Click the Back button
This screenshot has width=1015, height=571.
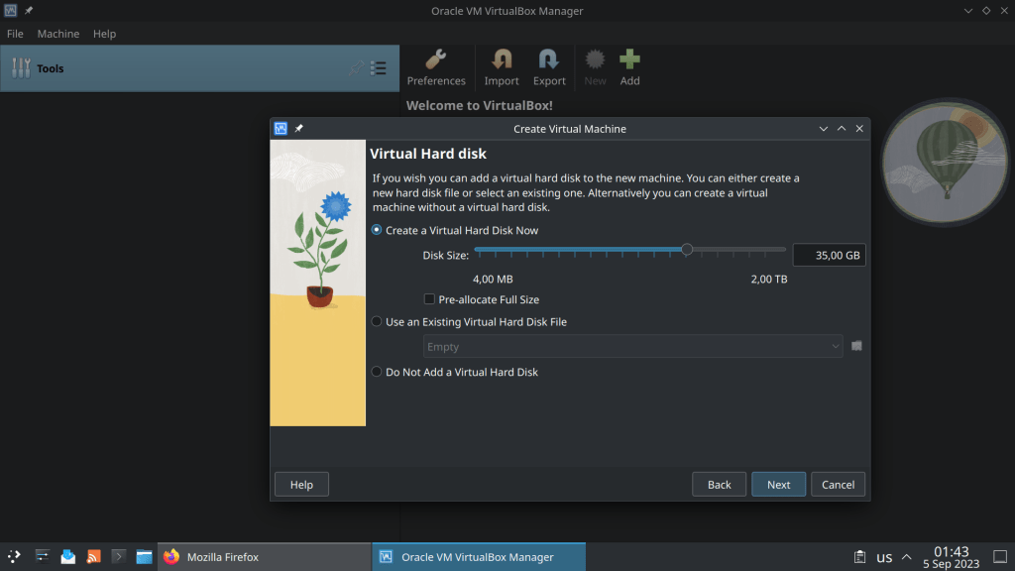tap(719, 485)
